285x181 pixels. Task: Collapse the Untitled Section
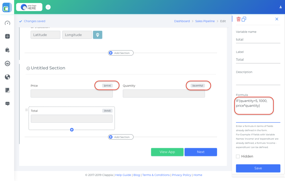pos(28,68)
